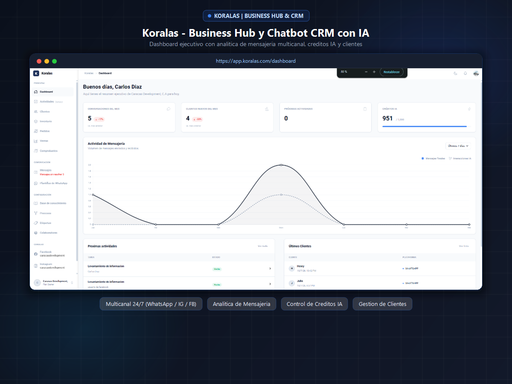The height and width of the screenshot is (384, 512).
Task: Click Ver todo in Proximas actividades
Action: coord(263,246)
